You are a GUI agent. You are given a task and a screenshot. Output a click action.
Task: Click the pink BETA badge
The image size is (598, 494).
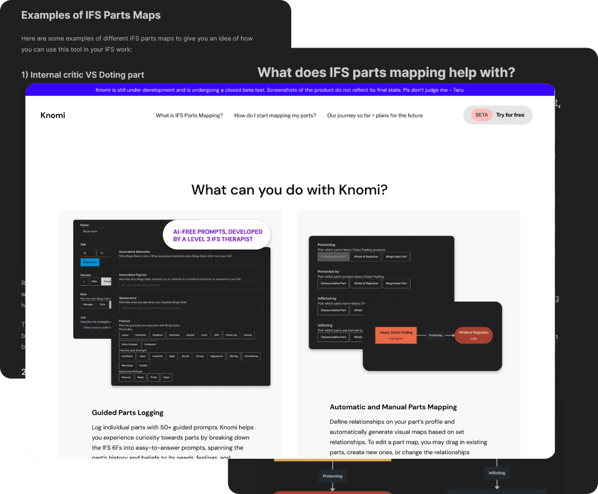click(x=482, y=115)
